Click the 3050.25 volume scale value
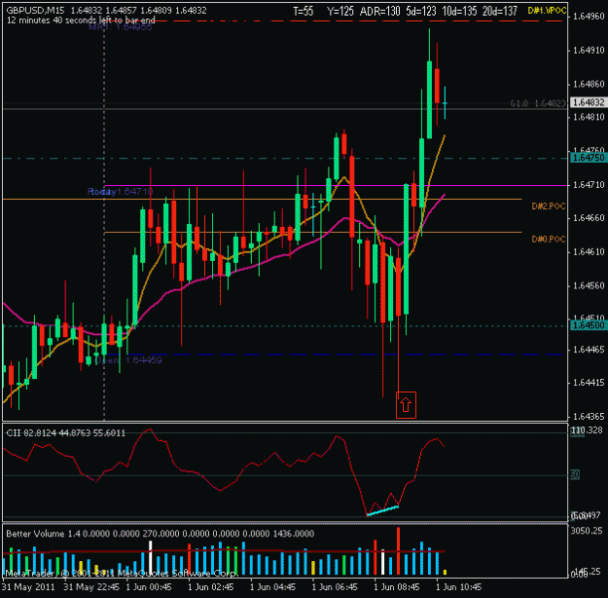 (588, 531)
